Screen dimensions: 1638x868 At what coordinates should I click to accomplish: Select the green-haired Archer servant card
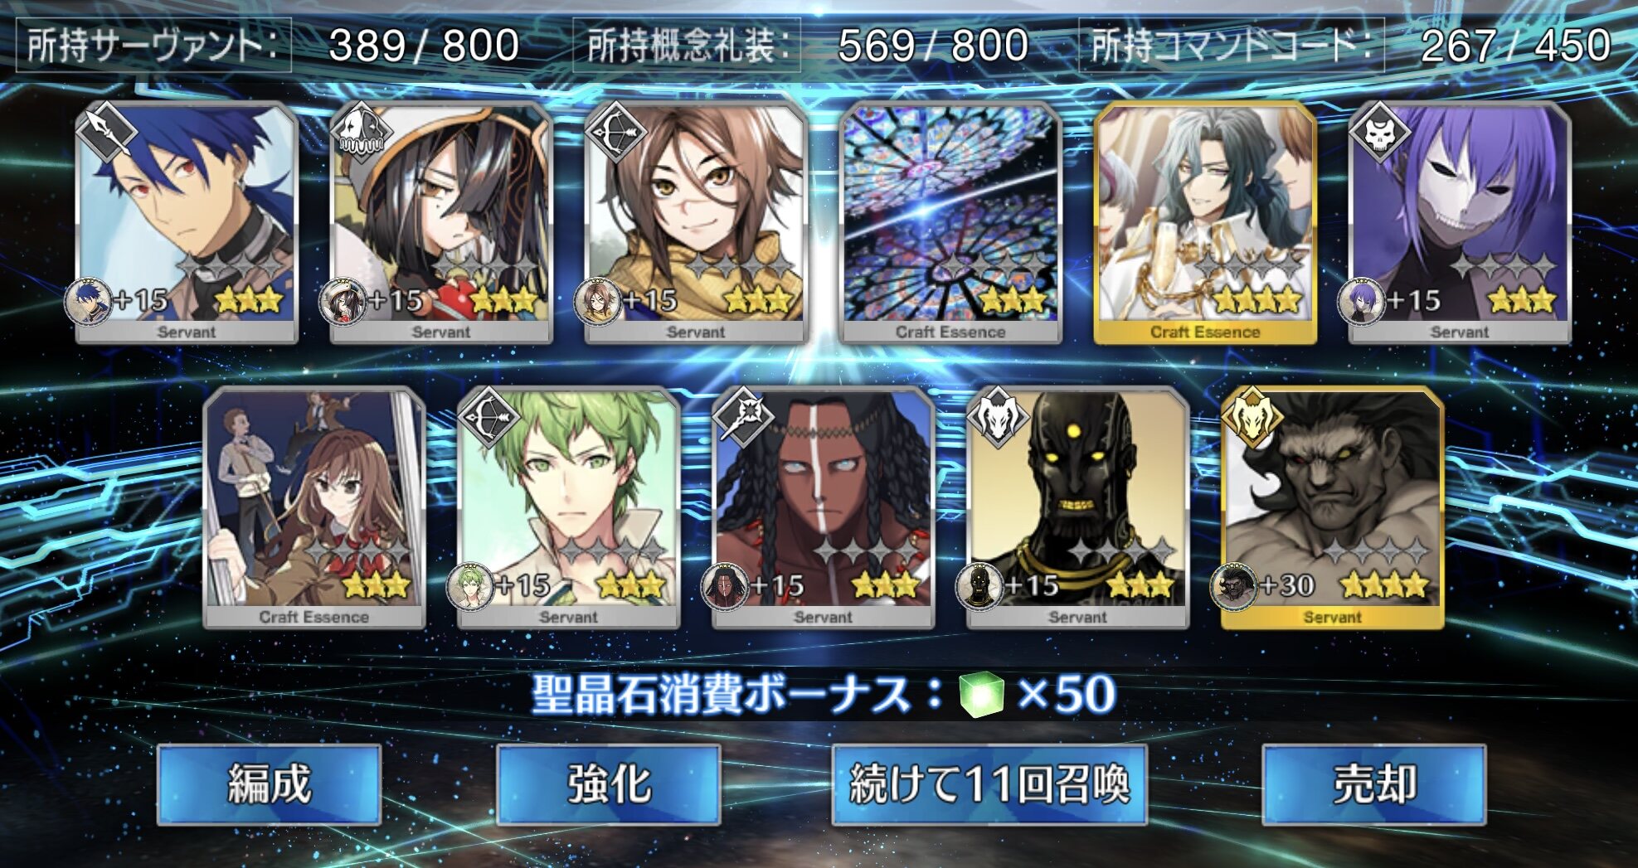point(569,507)
